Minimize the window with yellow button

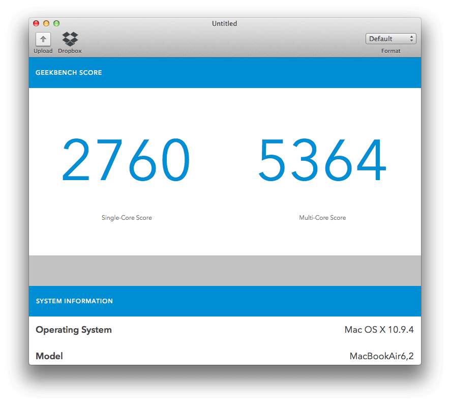click(46, 23)
